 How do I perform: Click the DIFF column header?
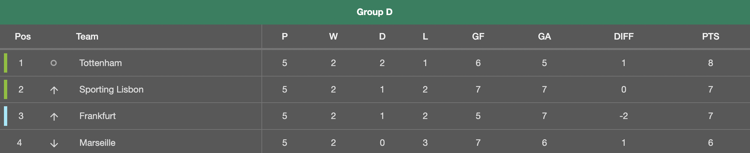(x=624, y=36)
